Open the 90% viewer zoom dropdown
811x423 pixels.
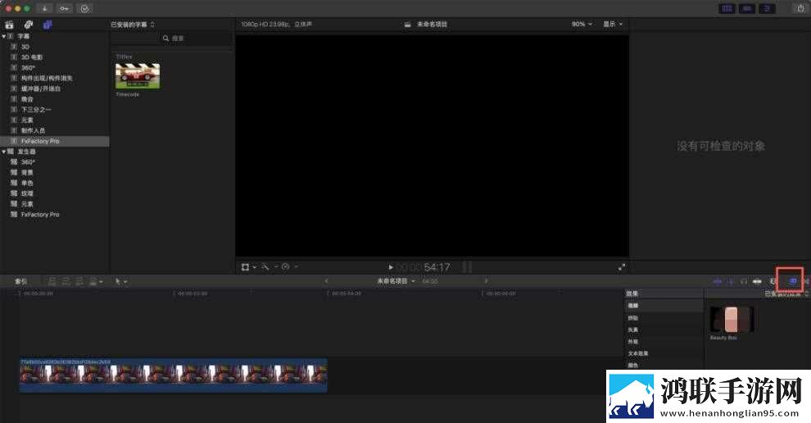pyautogui.click(x=582, y=24)
